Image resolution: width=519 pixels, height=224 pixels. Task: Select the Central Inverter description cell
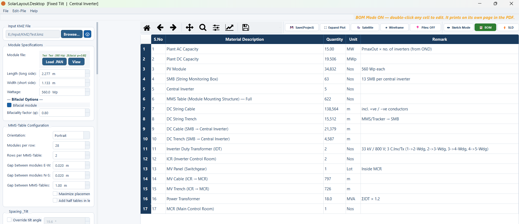(244, 89)
